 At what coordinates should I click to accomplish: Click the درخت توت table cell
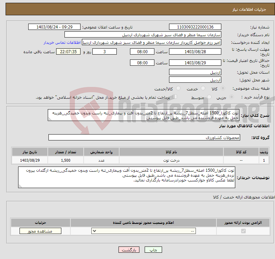[x=171, y=160]
